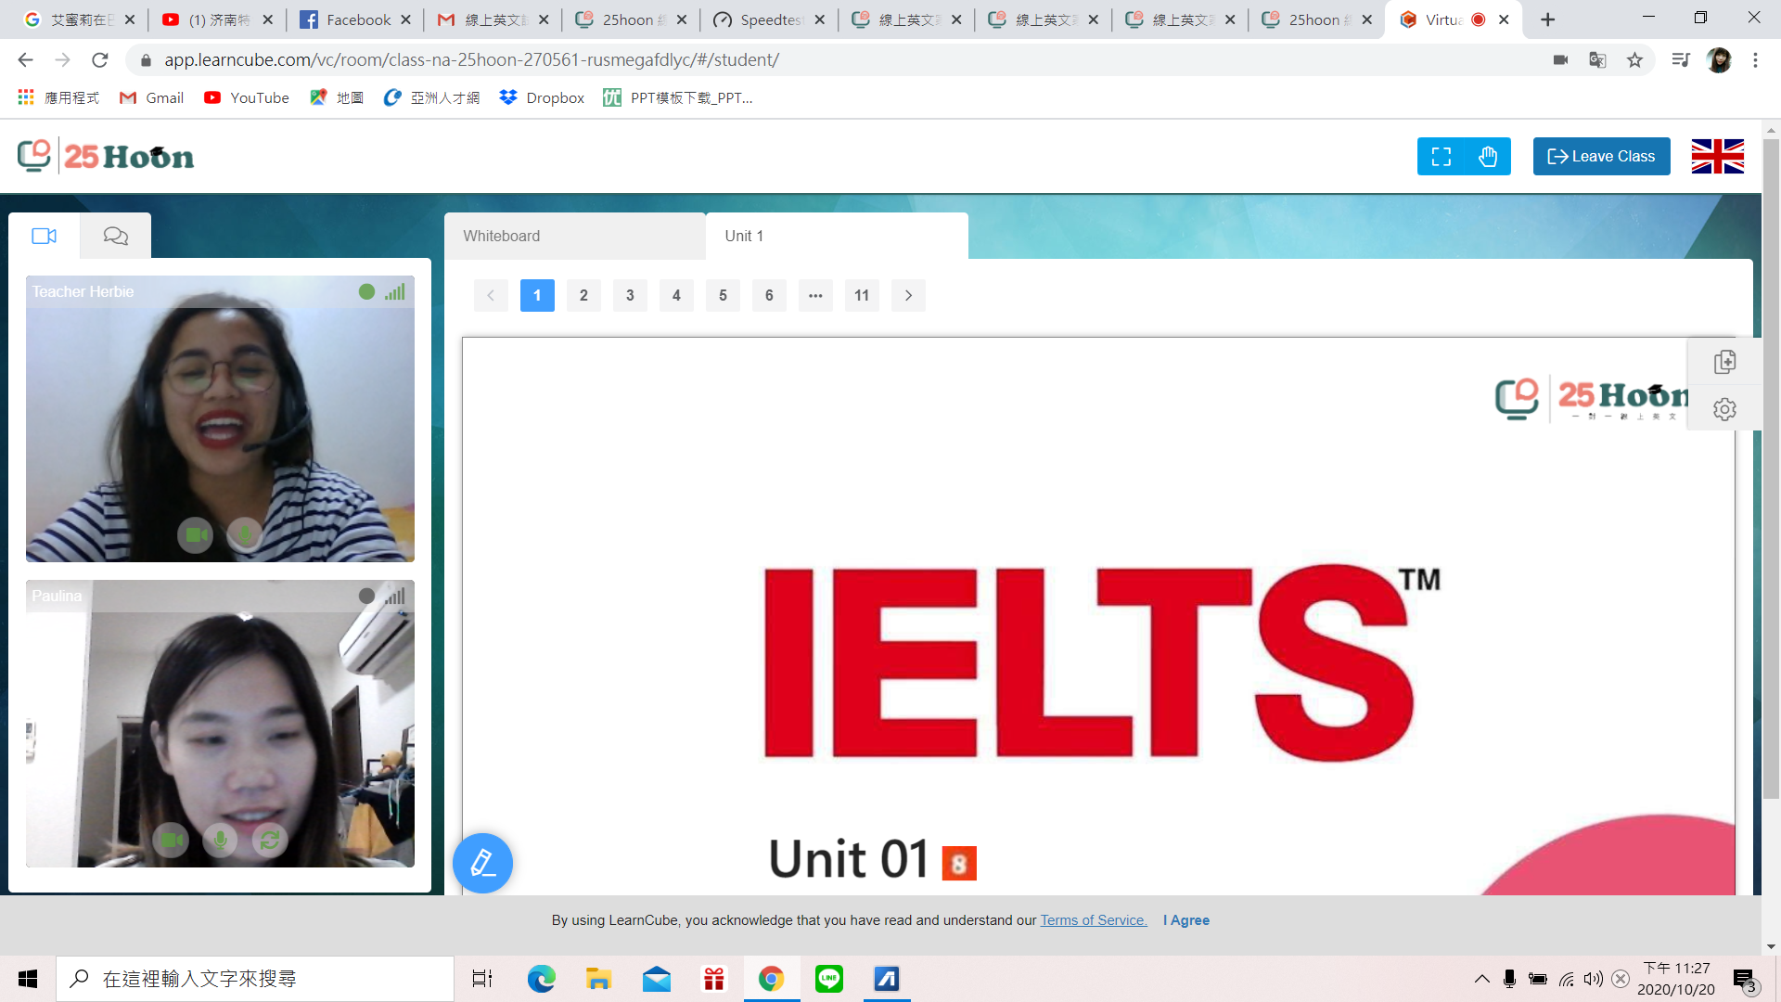This screenshot has width=1781, height=1002.
Task: Go to next slide arrow
Action: 908,295
